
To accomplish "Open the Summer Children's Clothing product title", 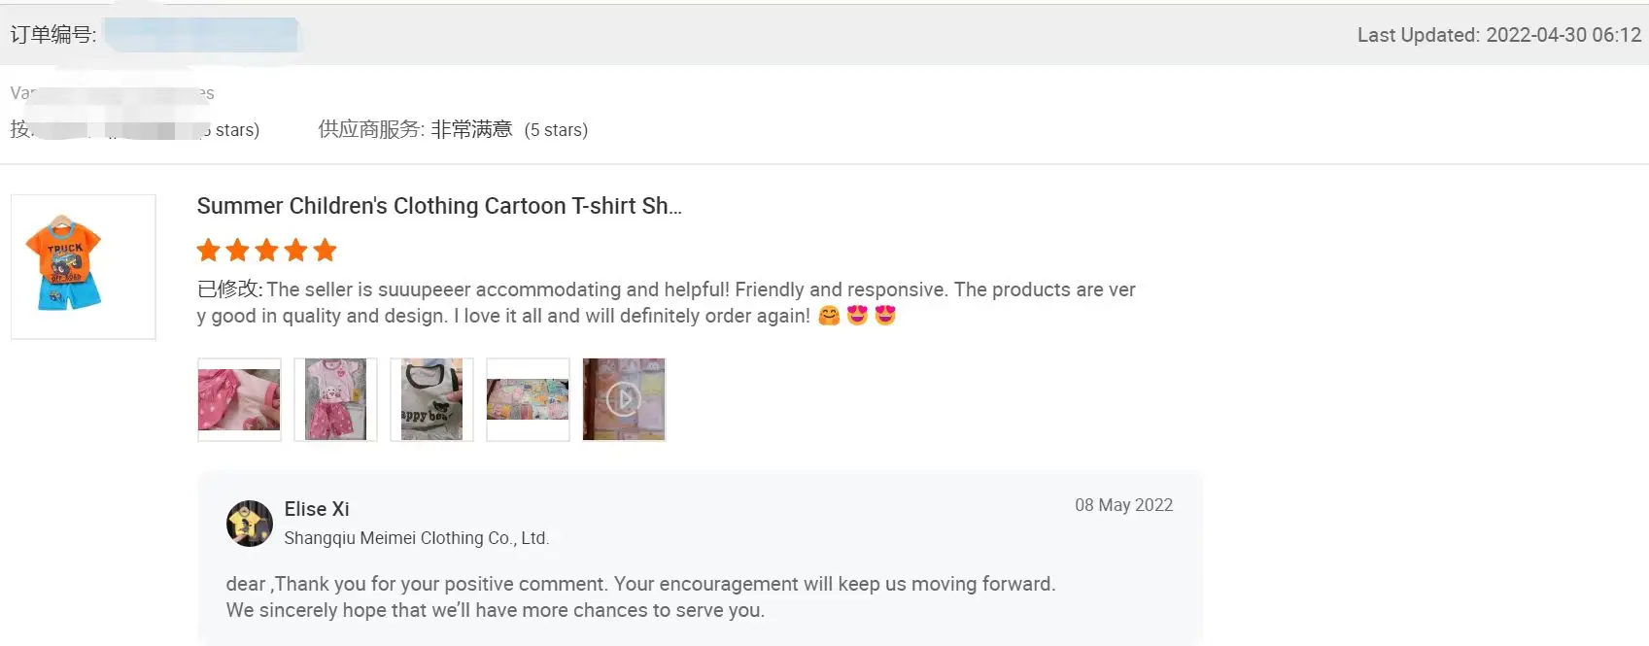I will tap(439, 206).
